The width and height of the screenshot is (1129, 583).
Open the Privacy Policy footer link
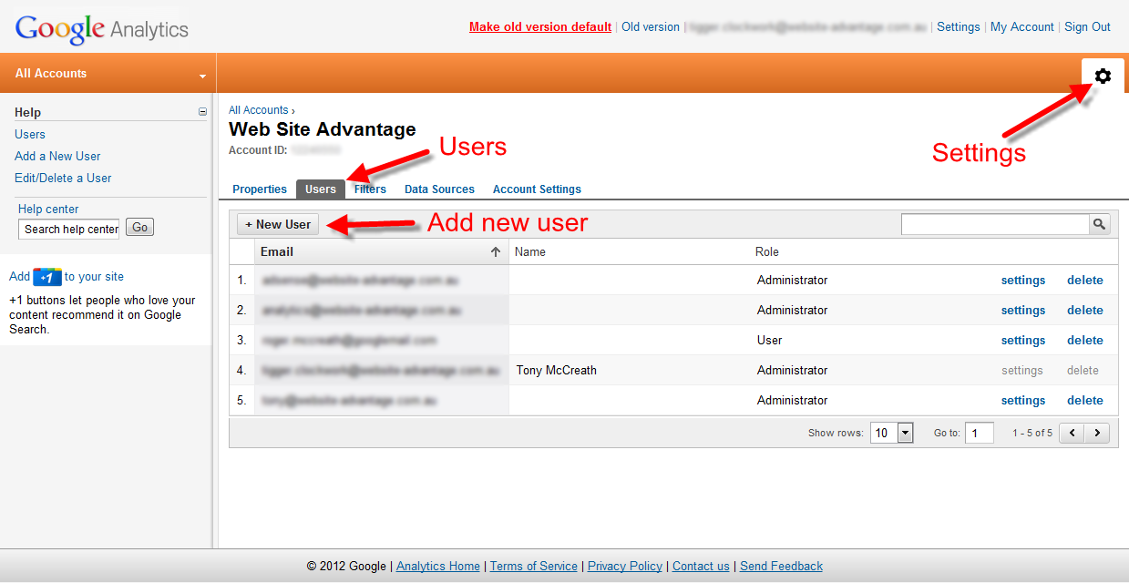pyautogui.click(x=625, y=566)
